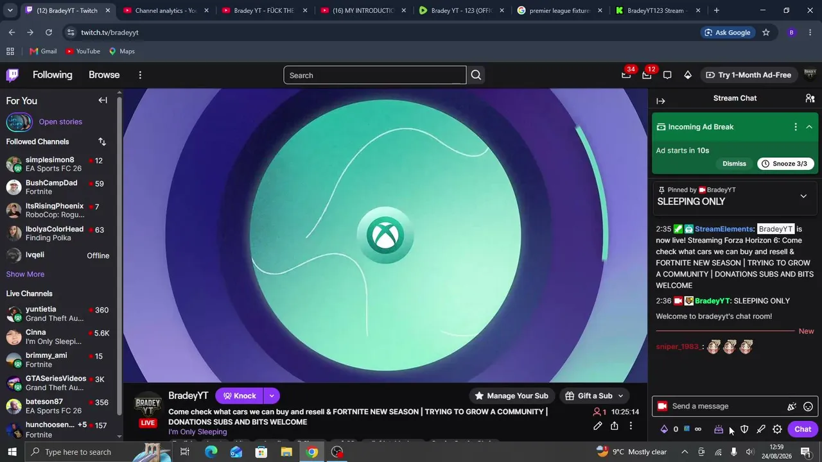Focus the Twitch search field

pyautogui.click(x=375, y=75)
